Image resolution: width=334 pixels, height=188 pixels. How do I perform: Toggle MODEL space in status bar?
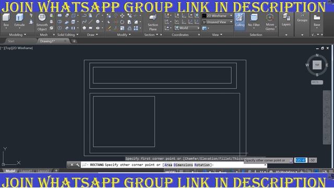[171, 172]
